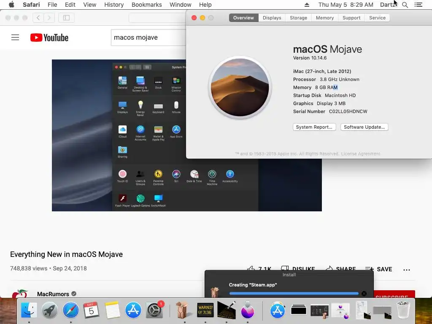Open System Preferences gear with badge
Viewport: 432px width, 324px height.
[x=154, y=310]
